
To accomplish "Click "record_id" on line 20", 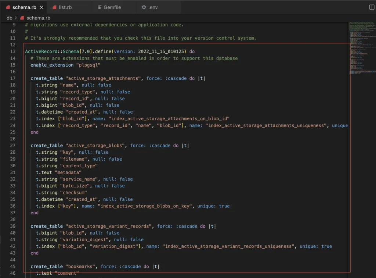I will (75, 99).
